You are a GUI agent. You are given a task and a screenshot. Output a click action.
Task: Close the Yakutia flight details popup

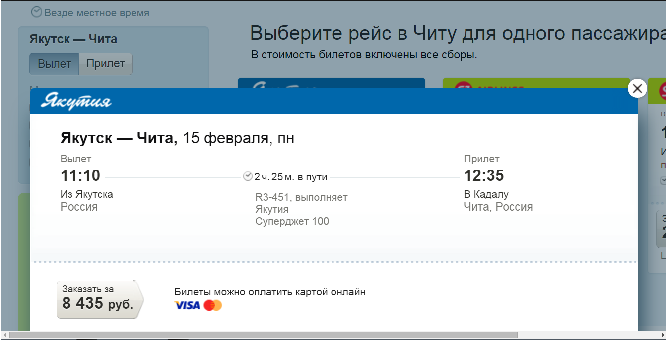tap(637, 89)
